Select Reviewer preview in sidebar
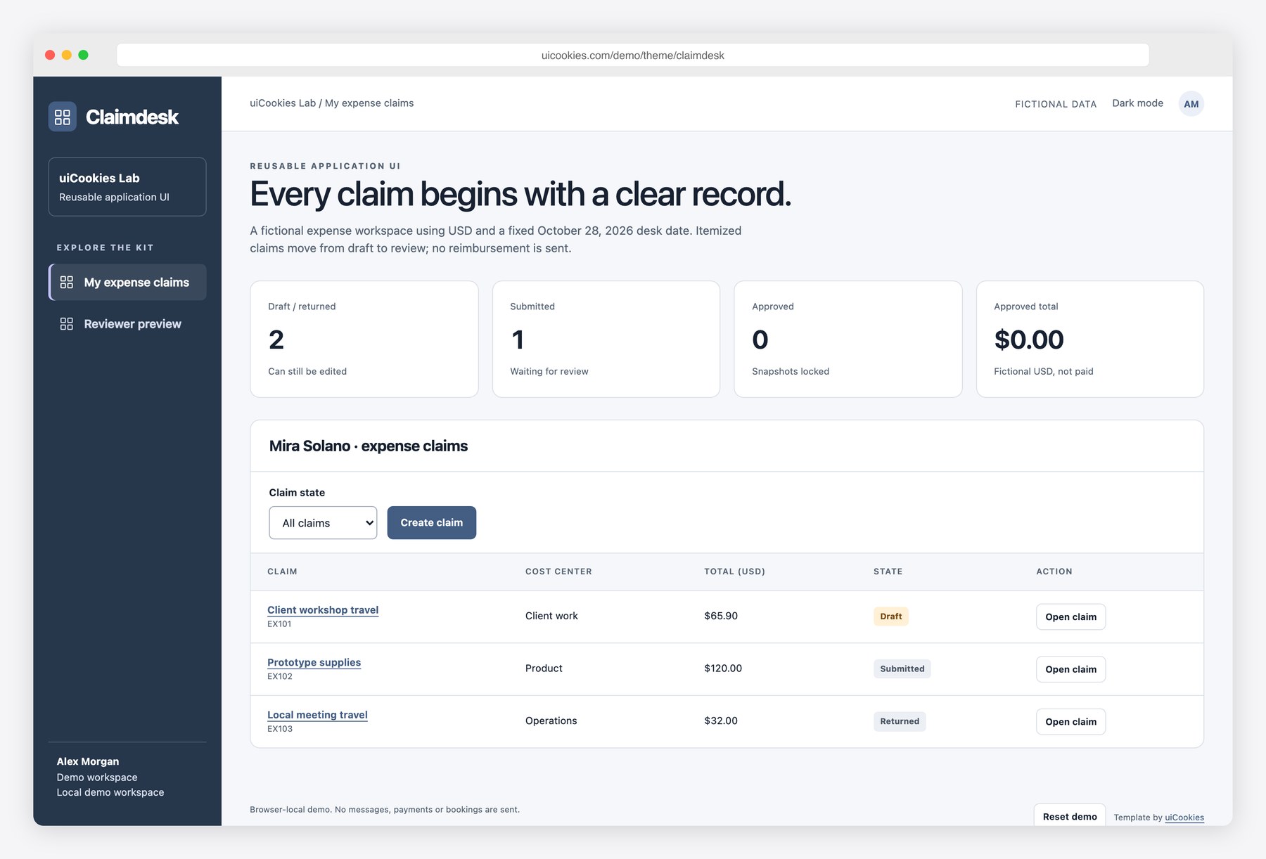Image resolution: width=1266 pixels, height=859 pixels. [127, 324]
